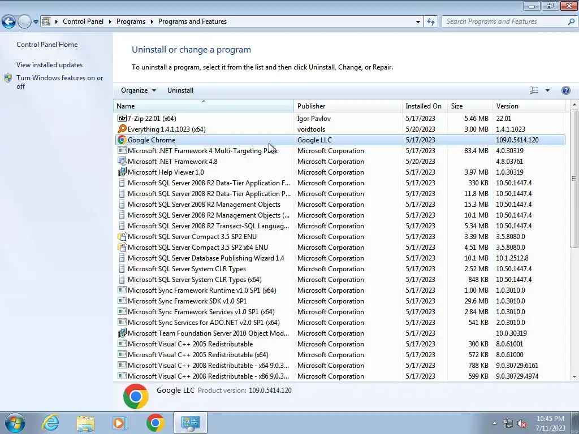Image resolution: width=579 pixels, height=434 pixels.
Task: Open the recent pages dropdown arrow
Action: 36,22
